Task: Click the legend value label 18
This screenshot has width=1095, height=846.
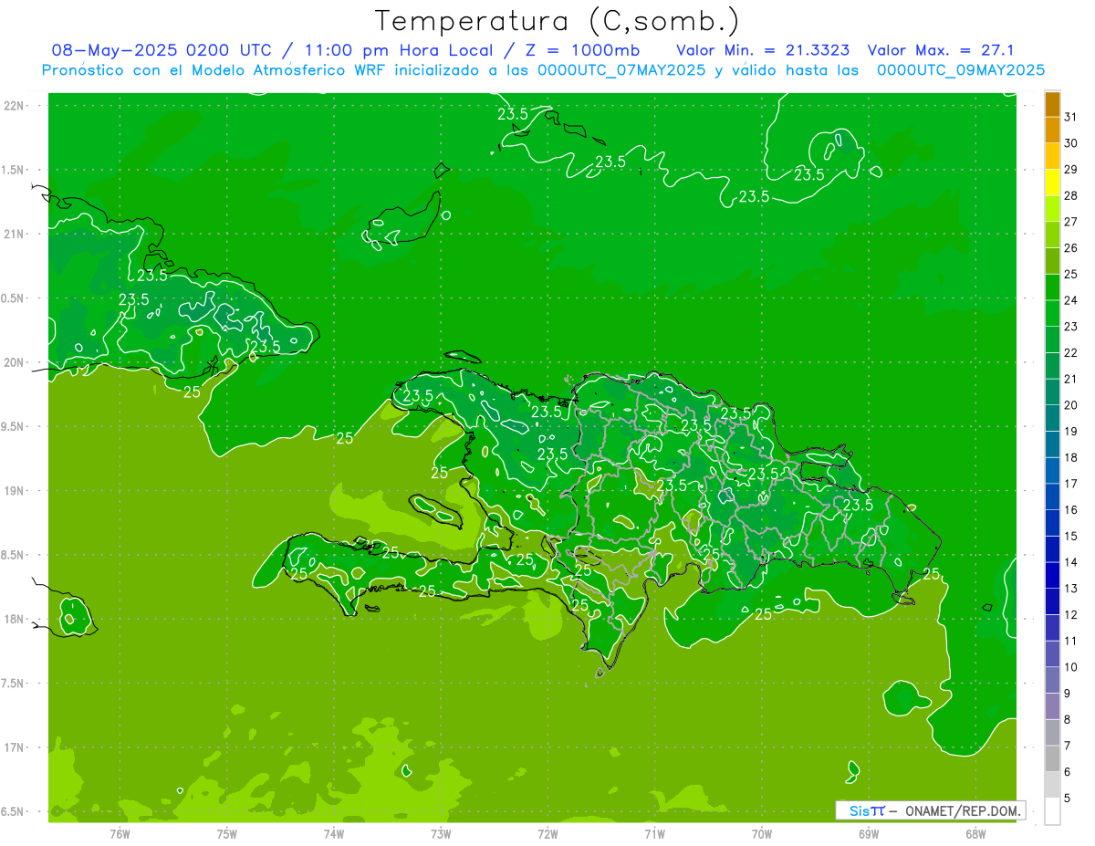Action: coord(1070,457)
